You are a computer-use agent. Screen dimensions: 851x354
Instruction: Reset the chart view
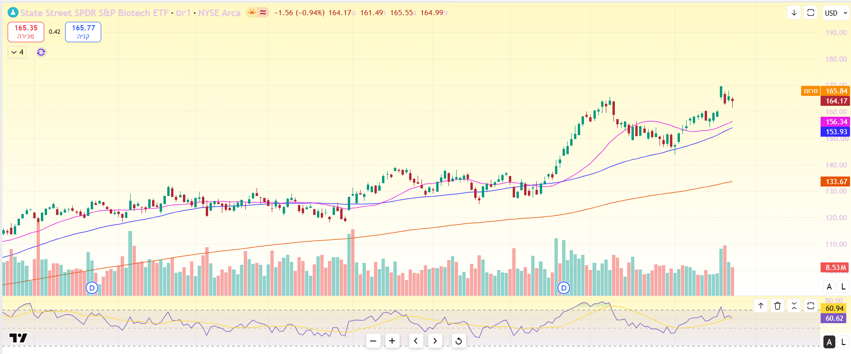459,341
